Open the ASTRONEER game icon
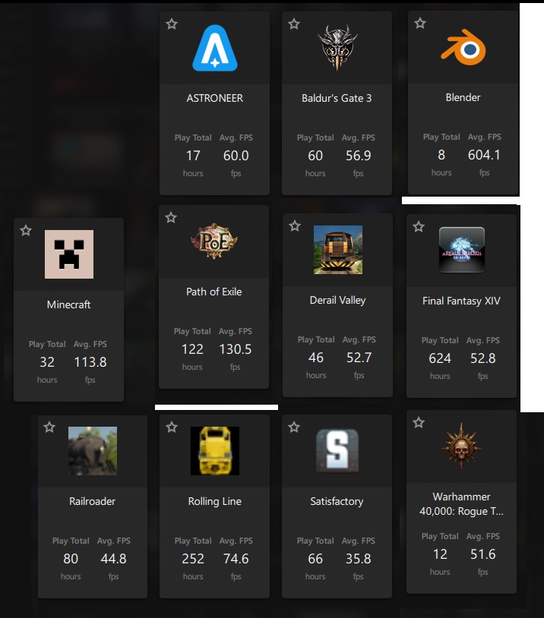Viewport: 544px width, 618px height. coord(214,48)
